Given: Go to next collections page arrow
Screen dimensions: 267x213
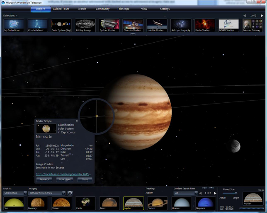Looking at the screenshot, I should click(x=262, y=16).
